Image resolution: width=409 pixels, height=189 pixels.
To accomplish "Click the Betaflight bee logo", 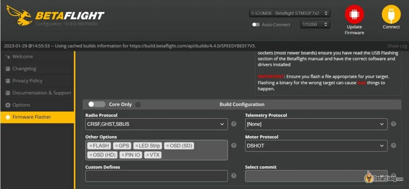I will (19, 15).
